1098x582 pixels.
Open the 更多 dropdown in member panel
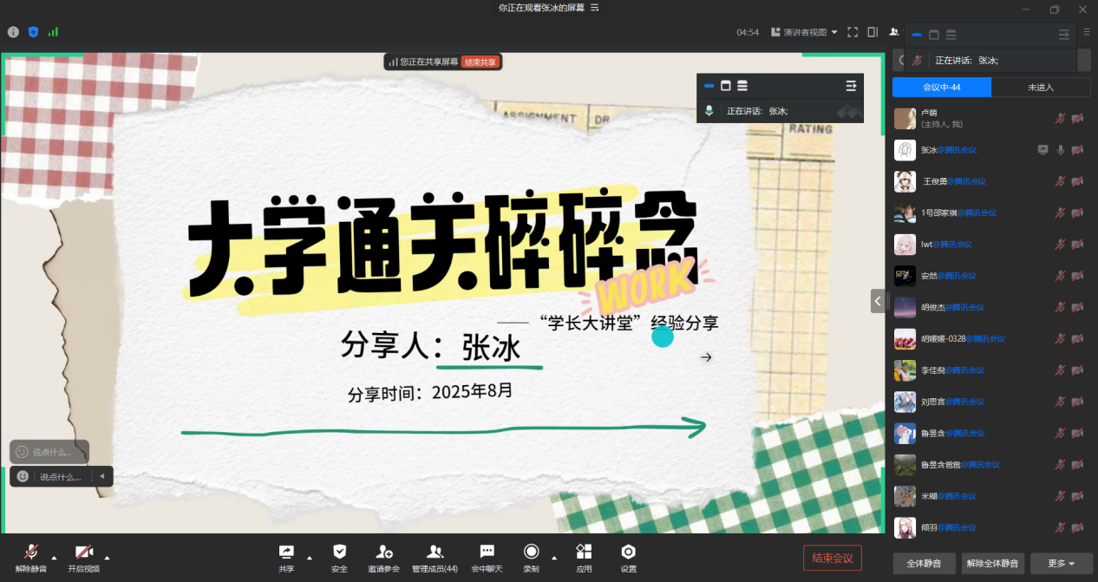click(1061, 563)
